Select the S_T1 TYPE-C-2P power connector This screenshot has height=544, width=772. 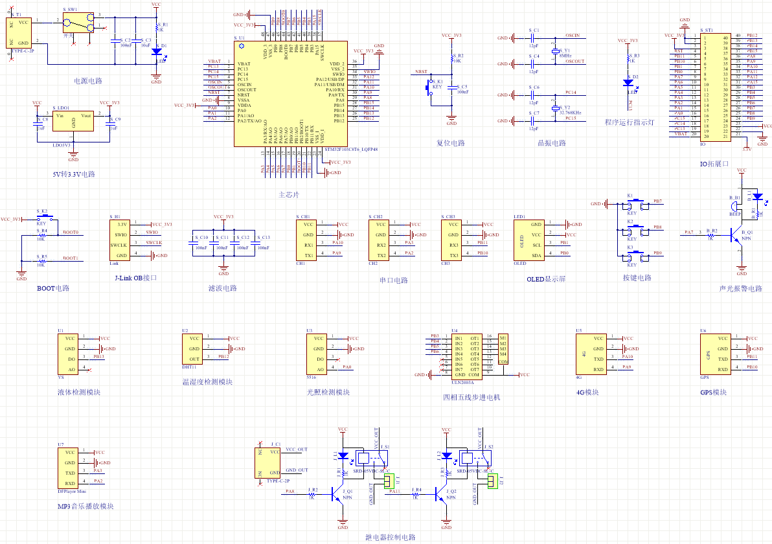point(19,33)
